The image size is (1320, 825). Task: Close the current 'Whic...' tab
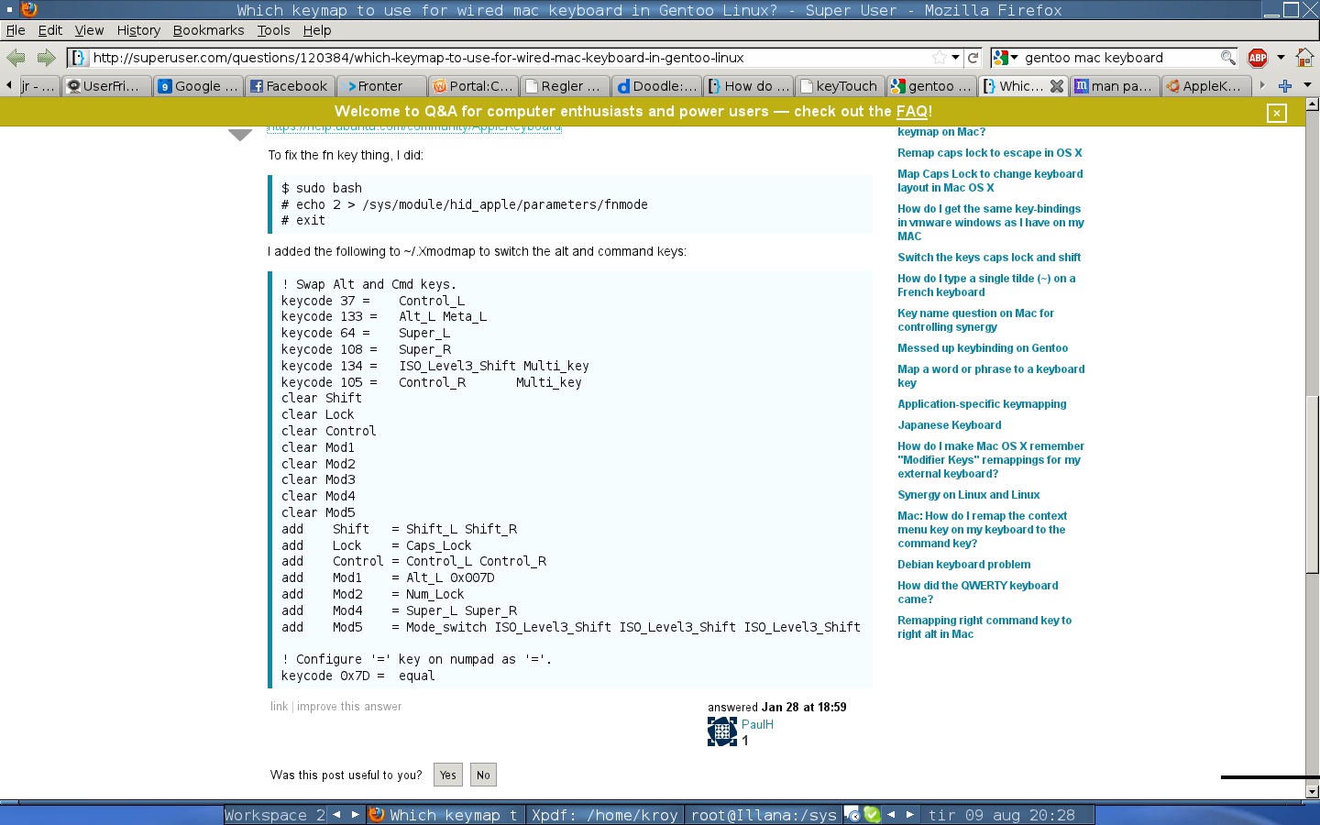tap(1057, 86)
